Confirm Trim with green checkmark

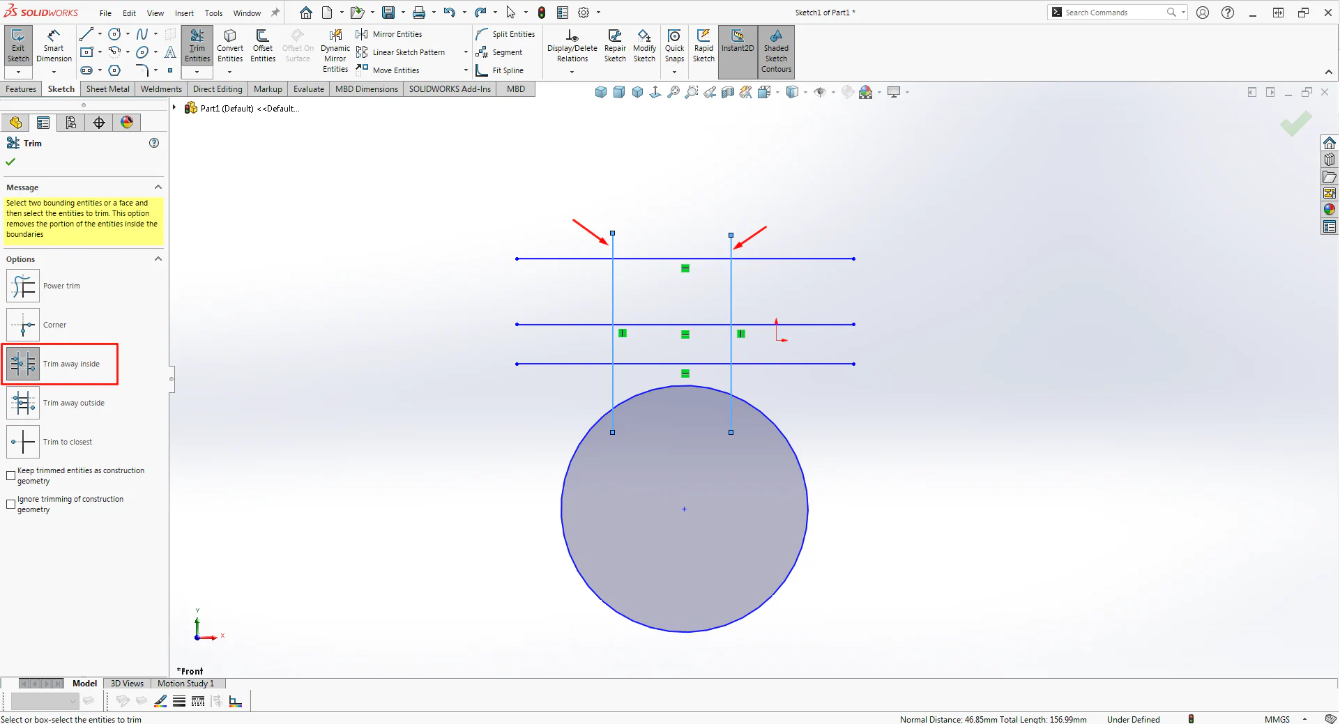click(x=10, y=162)
